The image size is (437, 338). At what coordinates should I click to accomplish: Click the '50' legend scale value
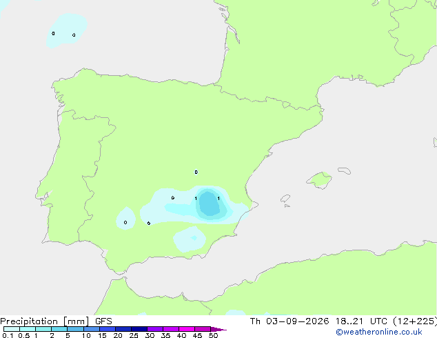pyautogui.click(x=213, y=335)
